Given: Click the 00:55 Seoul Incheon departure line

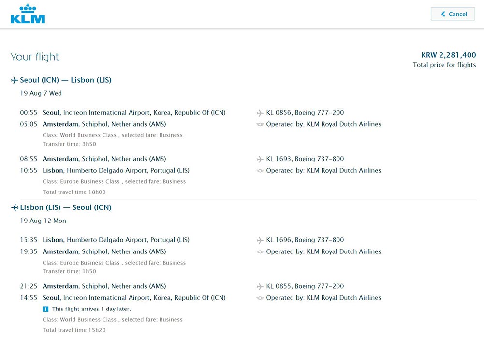Looking at the screenshot, I should pyautogui.click(x=123, y=113).
